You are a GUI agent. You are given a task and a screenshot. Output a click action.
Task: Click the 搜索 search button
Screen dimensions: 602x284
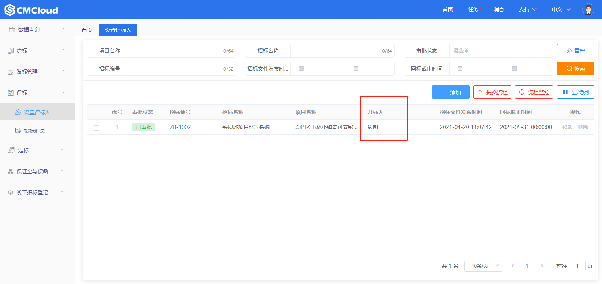(x=576, y=68)
